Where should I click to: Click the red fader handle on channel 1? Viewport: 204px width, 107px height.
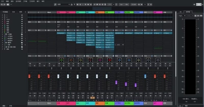coord(29,76)
